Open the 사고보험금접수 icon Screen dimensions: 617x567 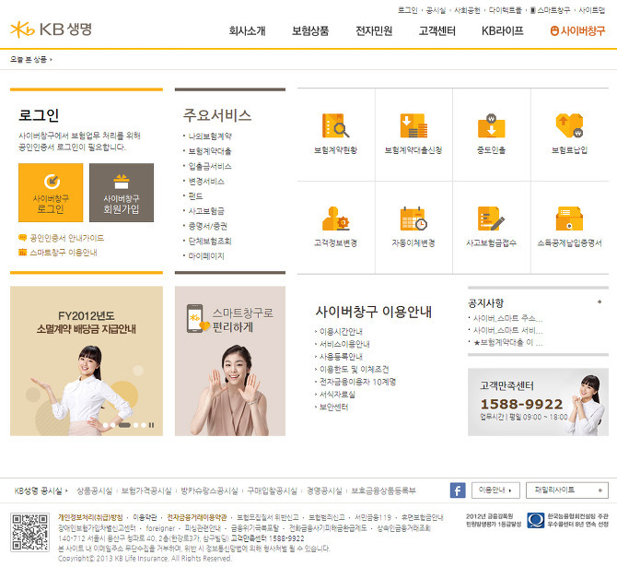click(x=491, y=219)
